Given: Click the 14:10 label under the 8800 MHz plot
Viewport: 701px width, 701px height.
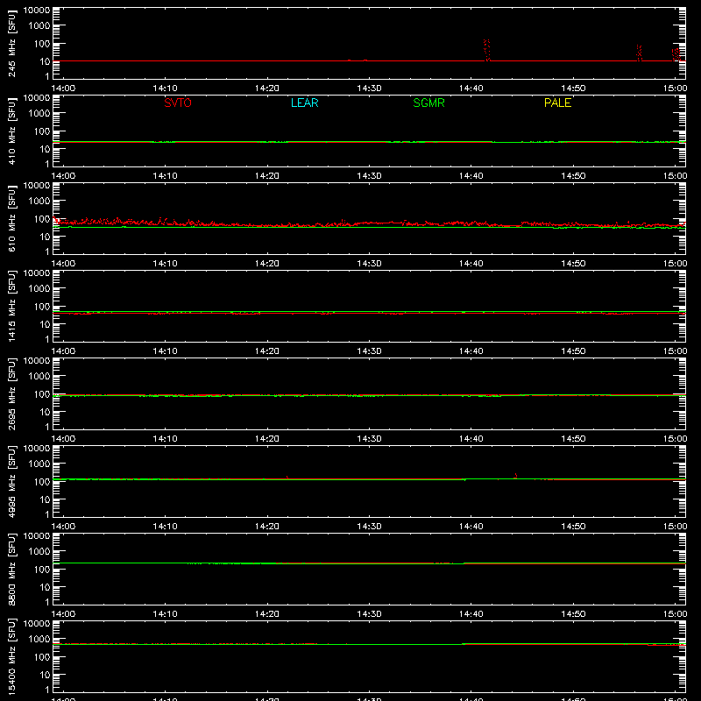Looking at the screenshot, I should [165, 614].
